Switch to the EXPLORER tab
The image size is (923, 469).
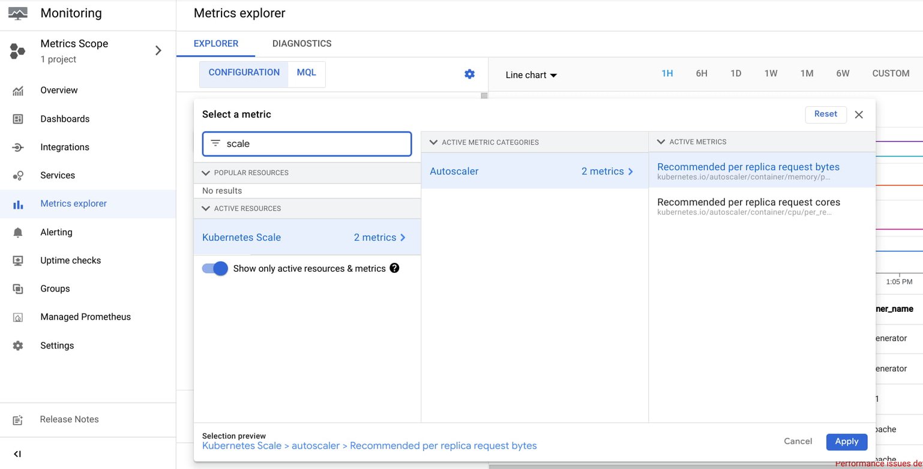pyautogui.click(x=216, y=44)
